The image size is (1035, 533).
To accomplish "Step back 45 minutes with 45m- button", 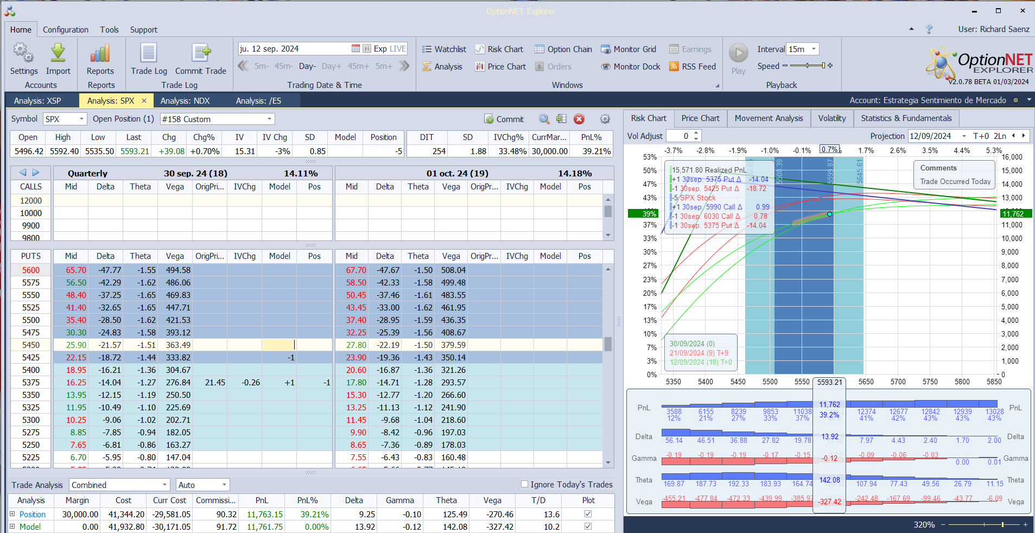I will (284, 66).
